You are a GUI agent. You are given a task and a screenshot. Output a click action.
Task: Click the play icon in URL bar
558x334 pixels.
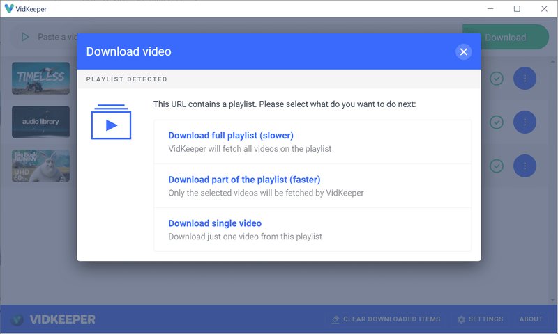[x=25, y=37]
